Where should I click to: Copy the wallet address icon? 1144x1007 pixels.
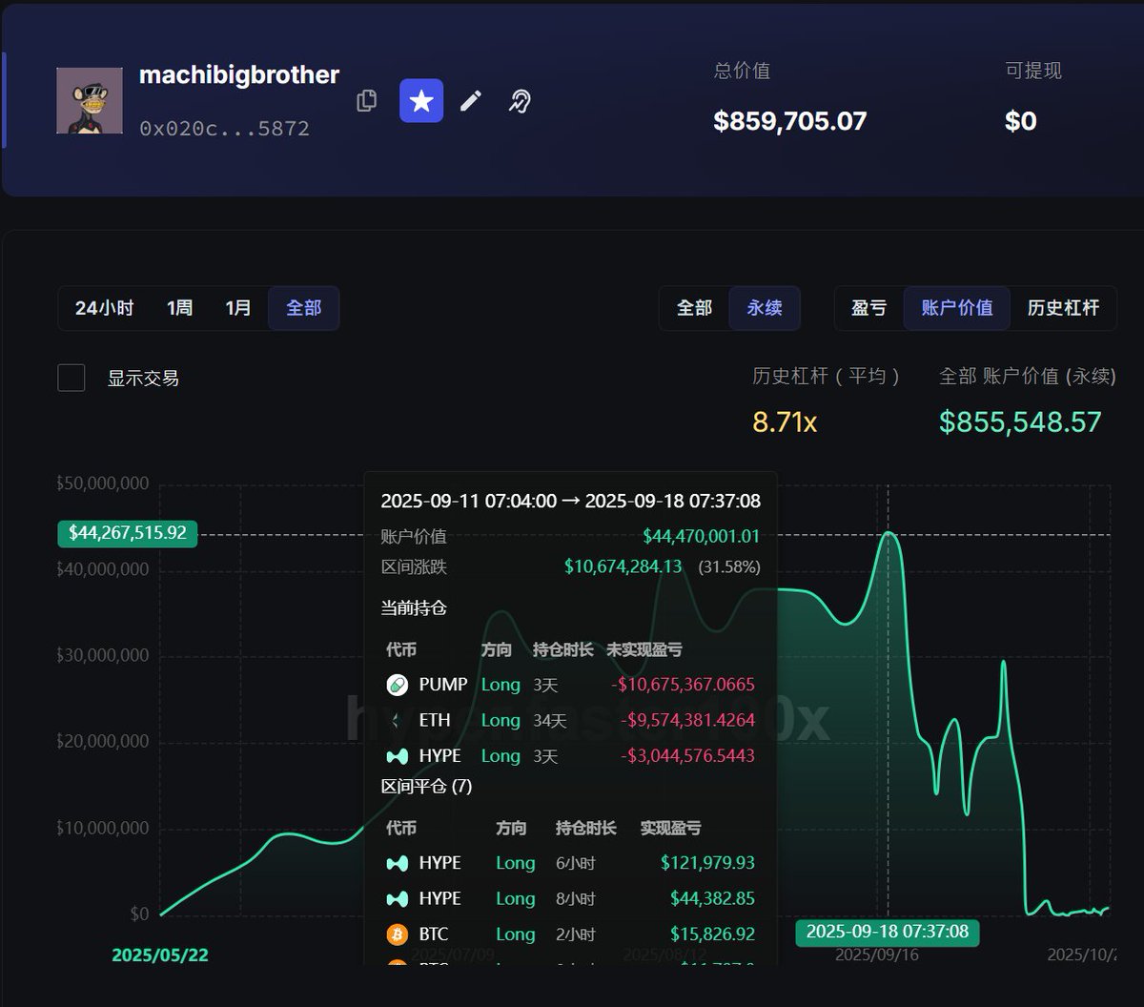click(367, 101)
